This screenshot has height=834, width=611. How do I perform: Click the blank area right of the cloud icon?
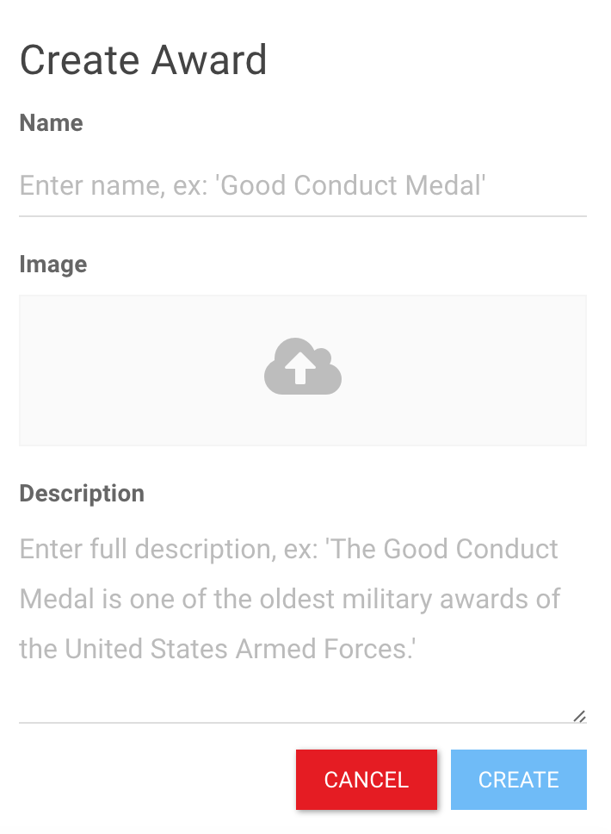tap(465, 370)
